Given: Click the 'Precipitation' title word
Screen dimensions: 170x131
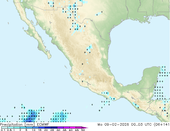Looking at the screenshot, I should coord(11,125).
